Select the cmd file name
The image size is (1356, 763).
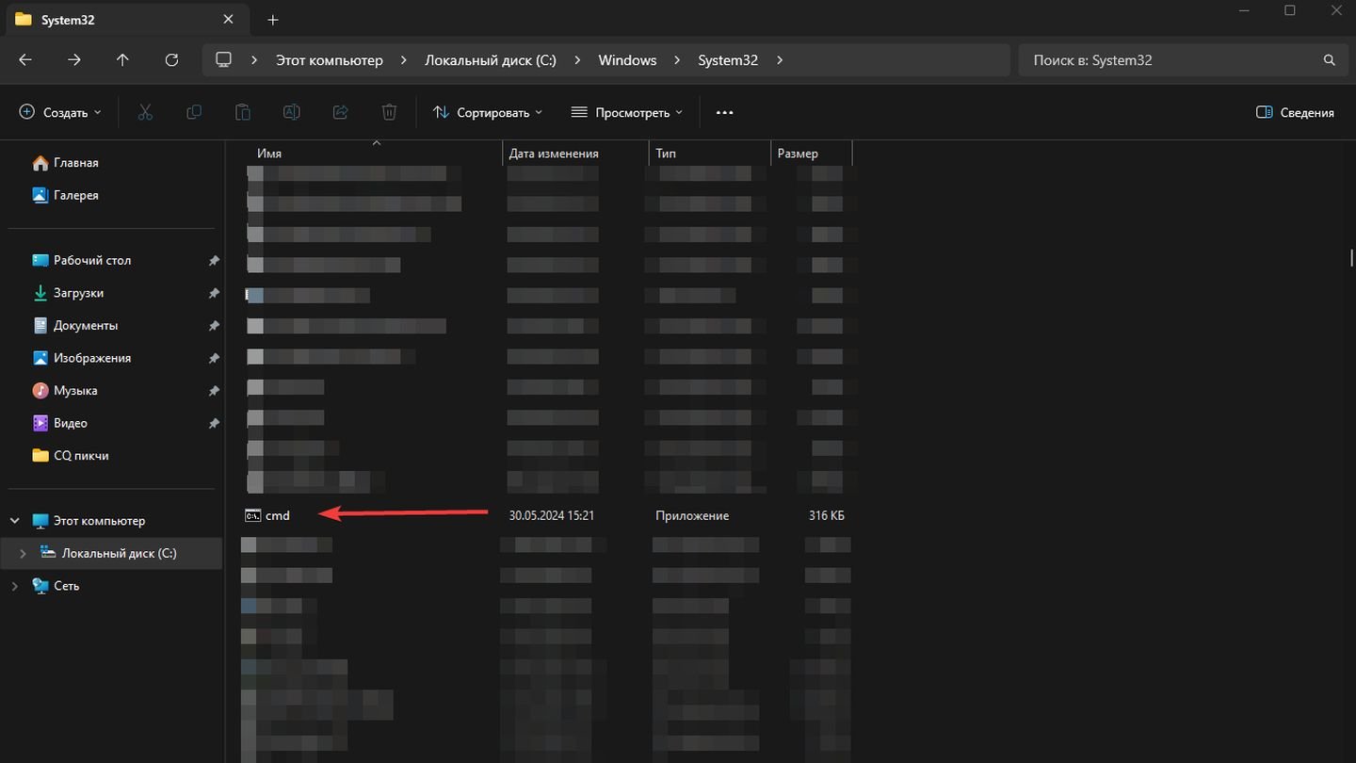278,515
